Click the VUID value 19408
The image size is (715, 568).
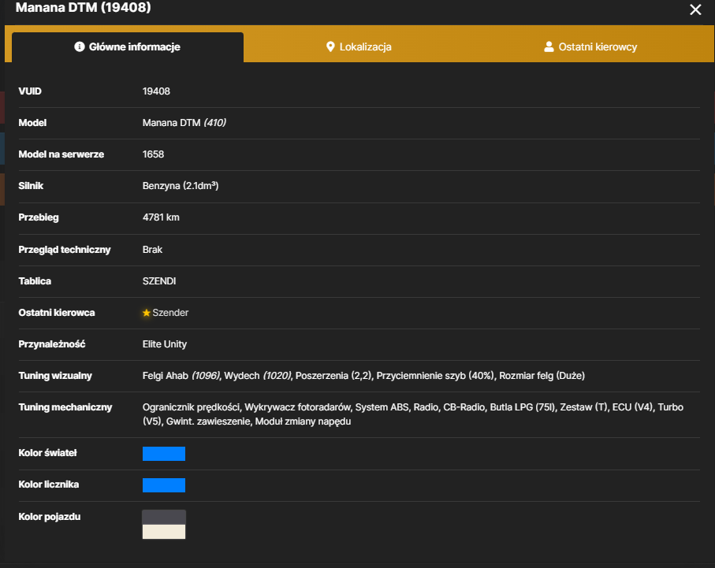156,91
